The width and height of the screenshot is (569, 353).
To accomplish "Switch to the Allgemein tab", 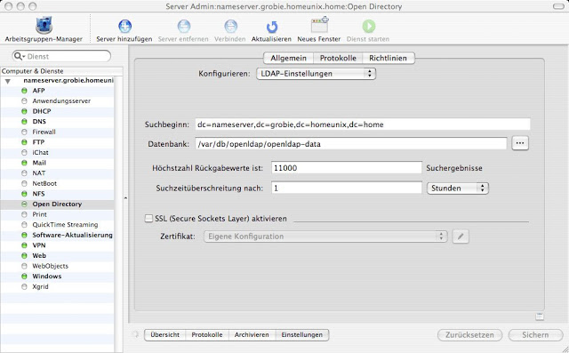I will (288, 58).
